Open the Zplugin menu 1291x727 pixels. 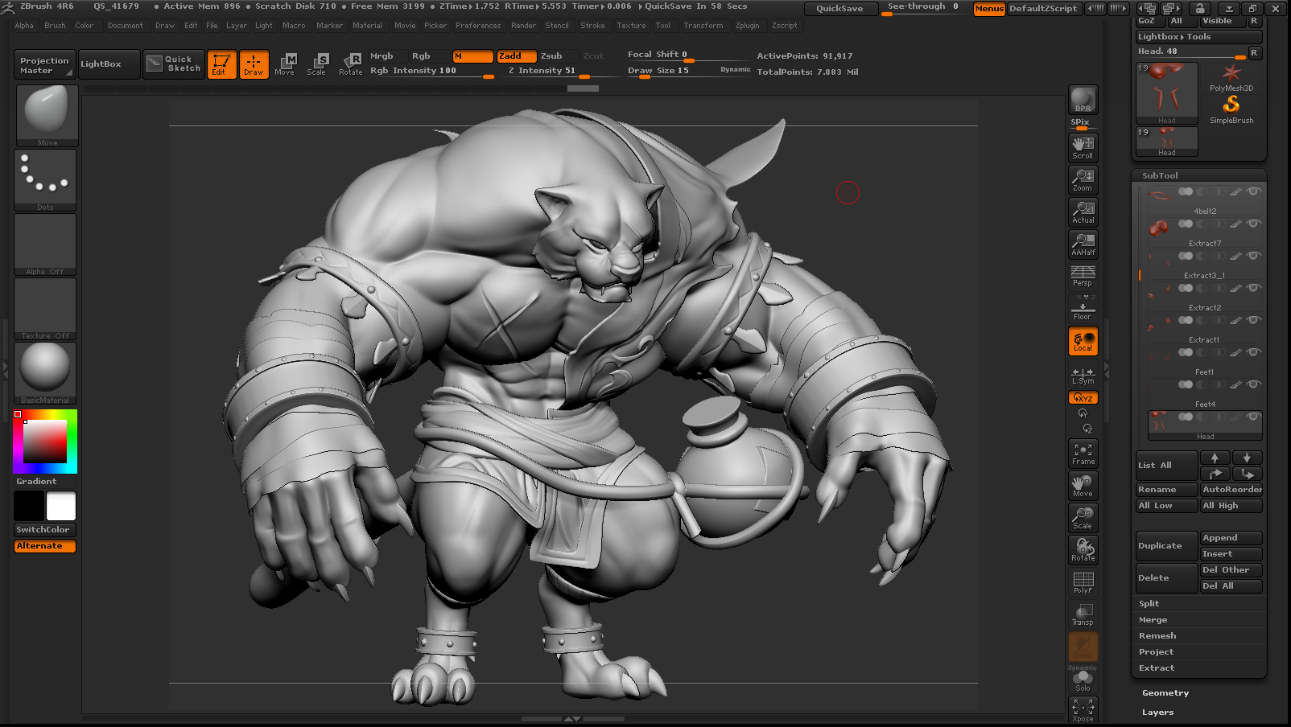coord(747,26)
